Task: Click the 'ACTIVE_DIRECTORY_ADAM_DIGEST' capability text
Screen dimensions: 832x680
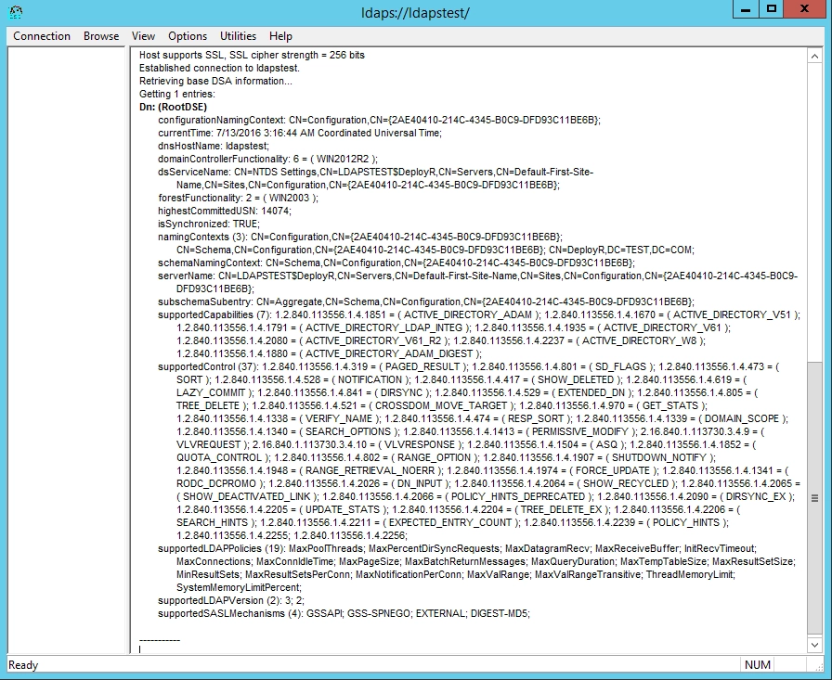Action: coord(389,353)
